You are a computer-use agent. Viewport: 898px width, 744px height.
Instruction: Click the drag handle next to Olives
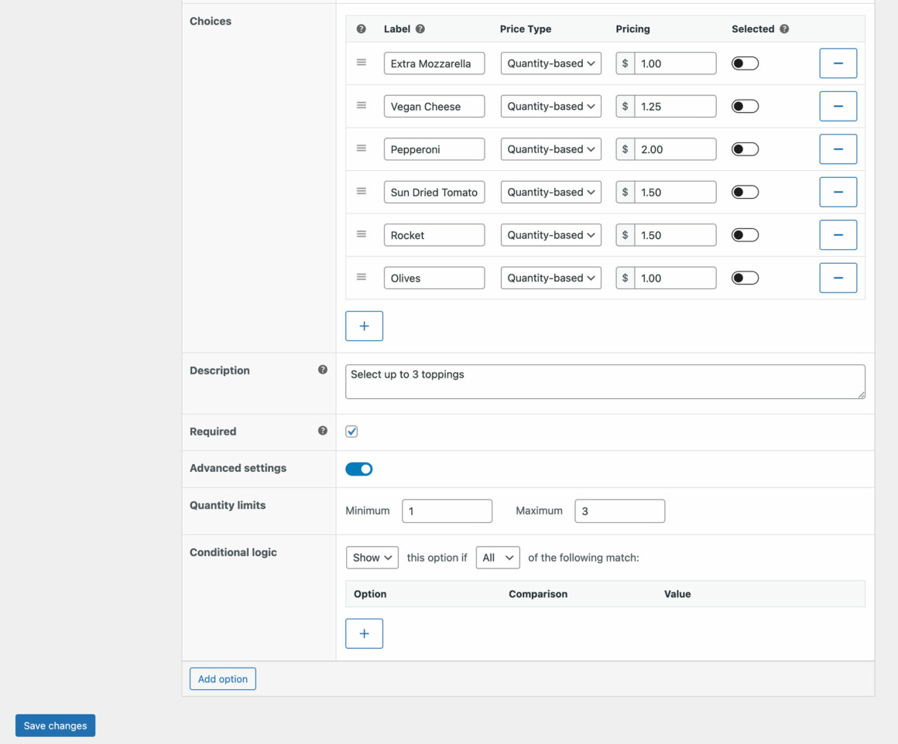point(362,278)
